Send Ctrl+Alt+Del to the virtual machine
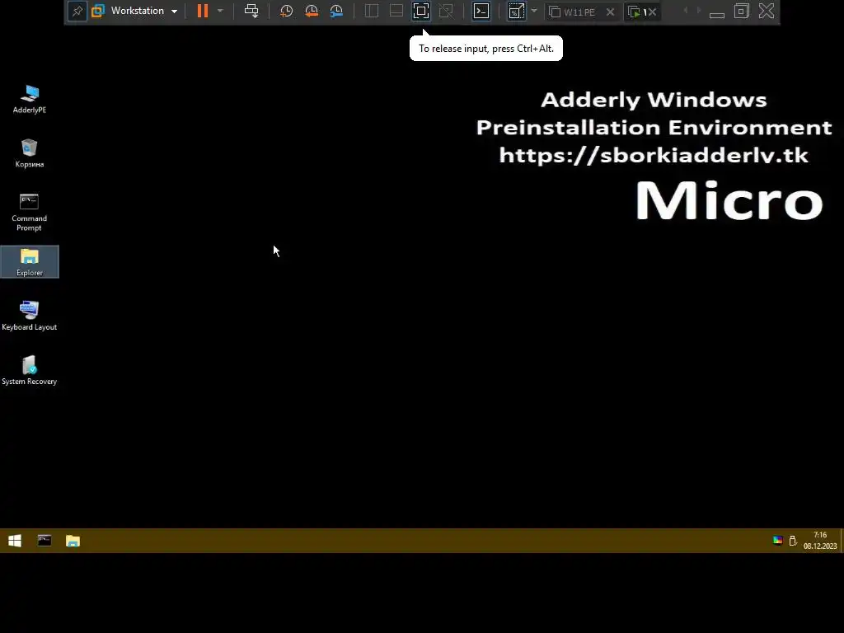The width and height of the screenshot is (844, 633). [251, 11]
